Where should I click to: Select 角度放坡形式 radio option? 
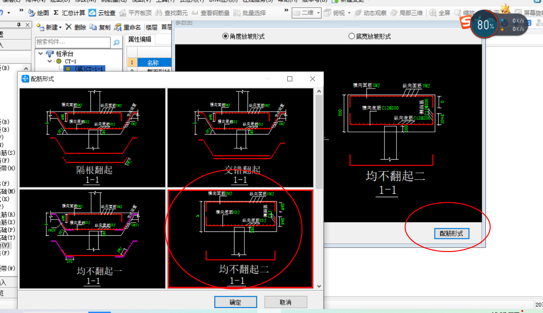point(243,36)
